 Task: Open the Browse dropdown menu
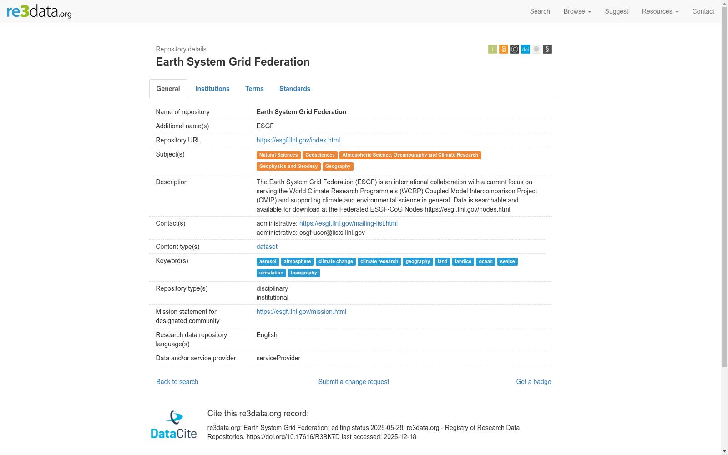(x=577, y=11)
